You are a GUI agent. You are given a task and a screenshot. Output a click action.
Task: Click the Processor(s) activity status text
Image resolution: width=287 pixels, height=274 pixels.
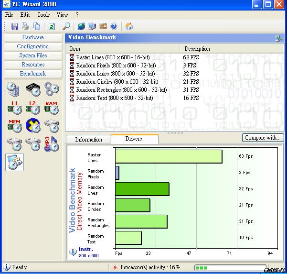(x=150, y=267)
